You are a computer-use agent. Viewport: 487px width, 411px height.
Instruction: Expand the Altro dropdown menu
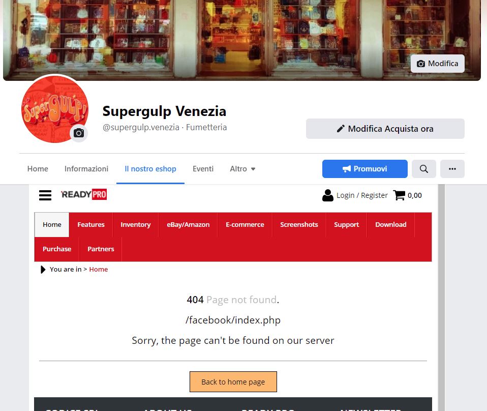coord(242,169)
